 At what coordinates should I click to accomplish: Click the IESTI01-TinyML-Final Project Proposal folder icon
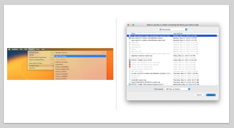tap(130, 84)
